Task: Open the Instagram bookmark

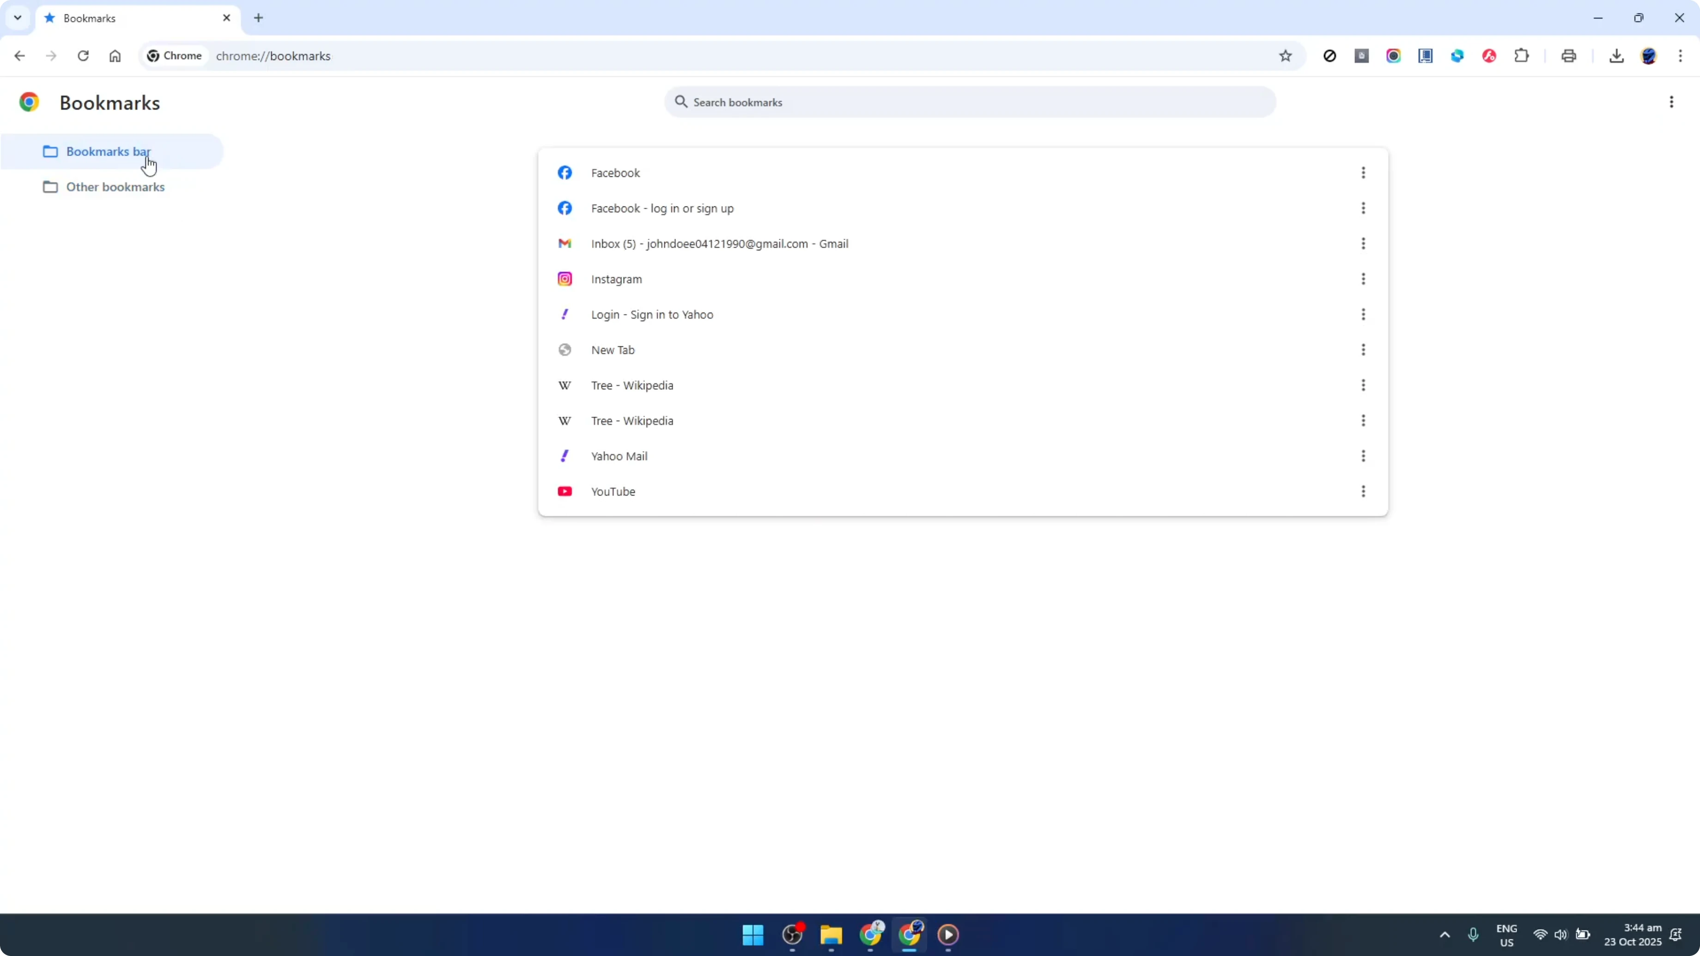Action: pyautogui.click(x=963, y=279)
